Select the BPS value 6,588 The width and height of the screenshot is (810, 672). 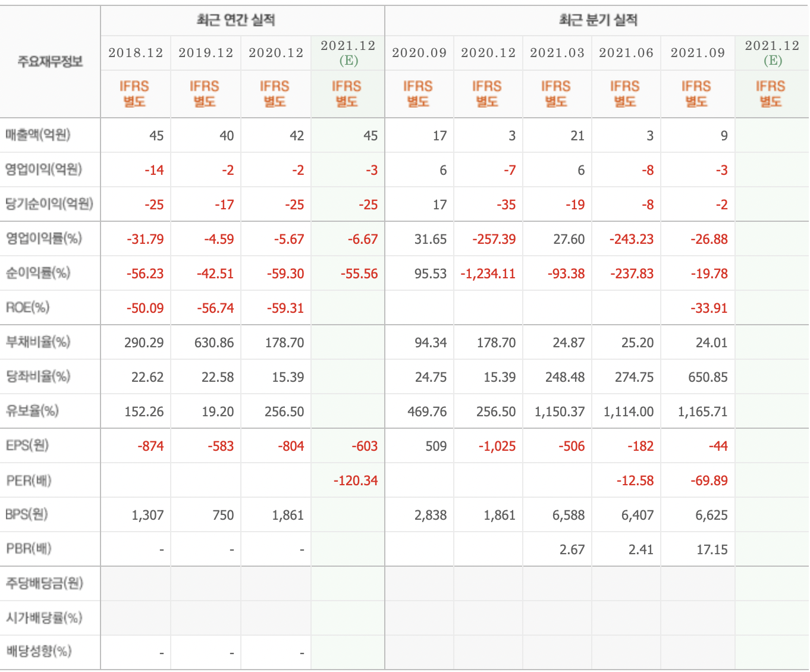(569, 515)
